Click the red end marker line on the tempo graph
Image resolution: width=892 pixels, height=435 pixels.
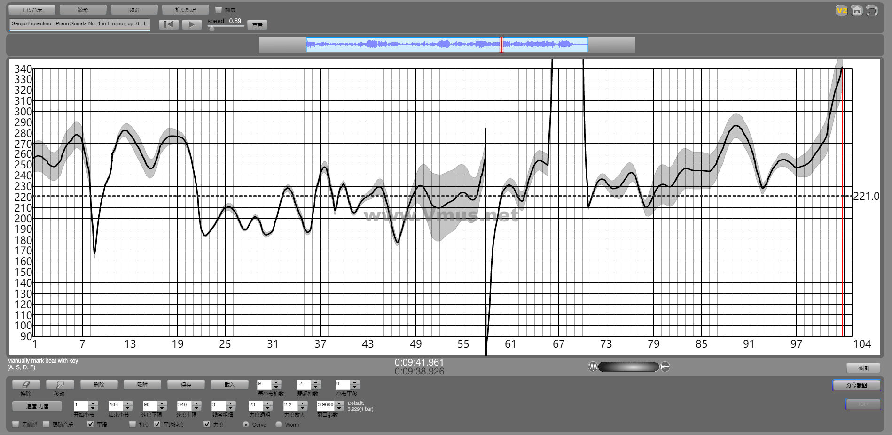pos(843,202)
